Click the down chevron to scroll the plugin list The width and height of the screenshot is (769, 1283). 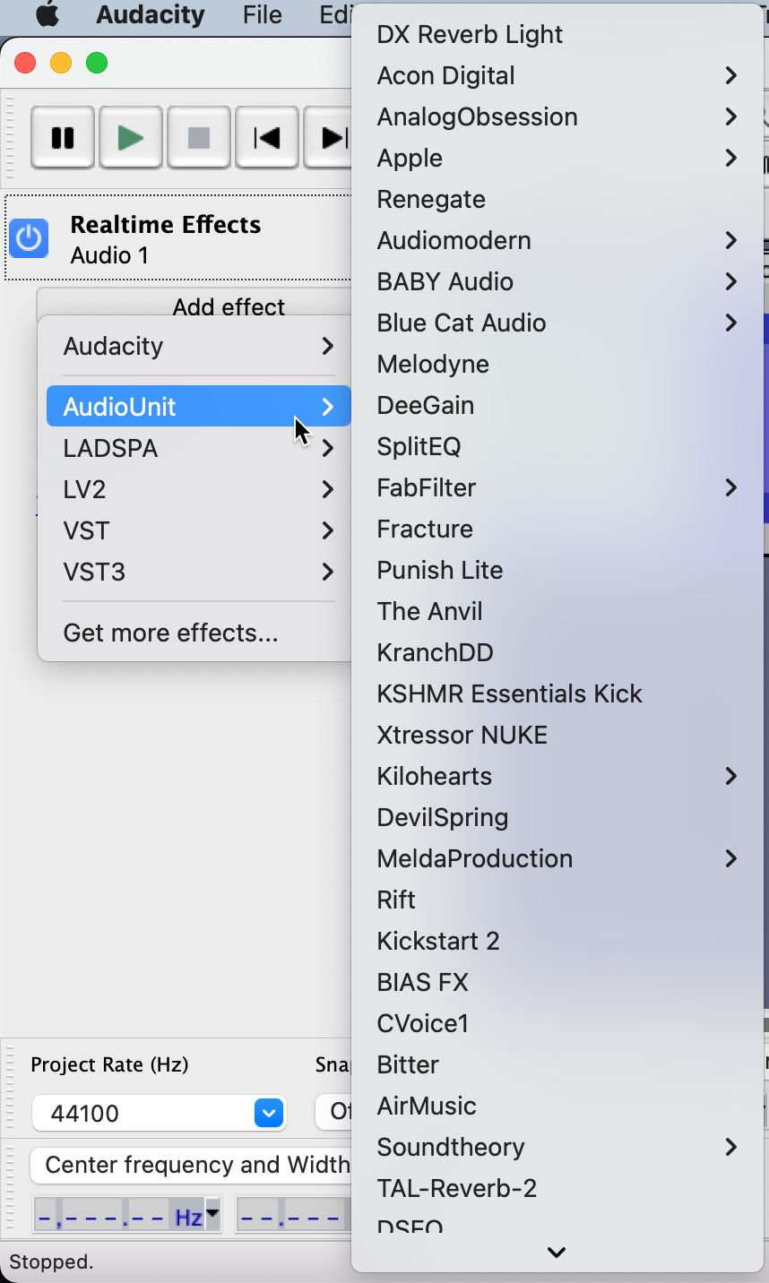556,1253
